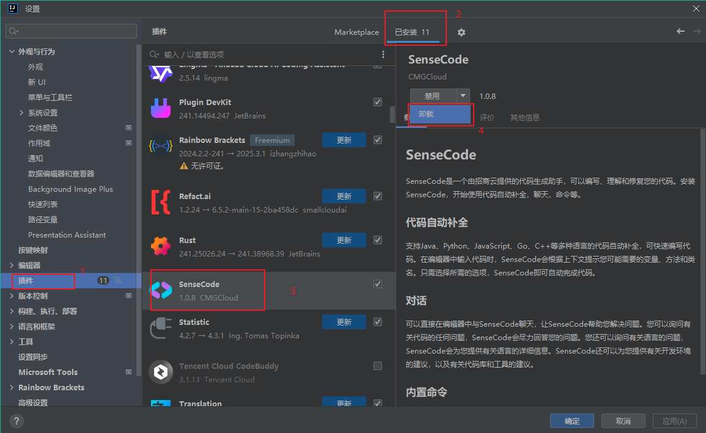This screenshot has height=433, width=706.
Task: Expand the 系统设置 tree node
Action: (x=21, y=113)
